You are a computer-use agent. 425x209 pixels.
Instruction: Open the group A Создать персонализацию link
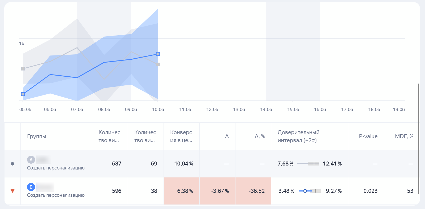[x=56, y=168]
